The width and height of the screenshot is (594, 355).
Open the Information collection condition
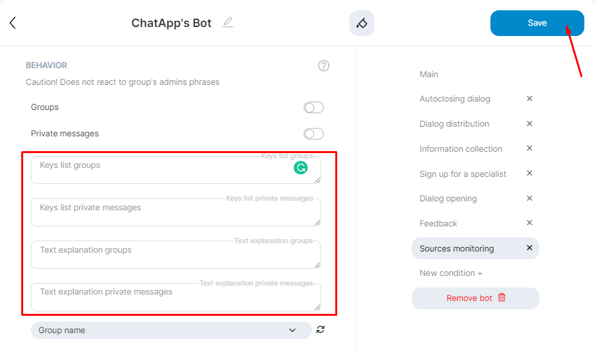tap(461, 149)
